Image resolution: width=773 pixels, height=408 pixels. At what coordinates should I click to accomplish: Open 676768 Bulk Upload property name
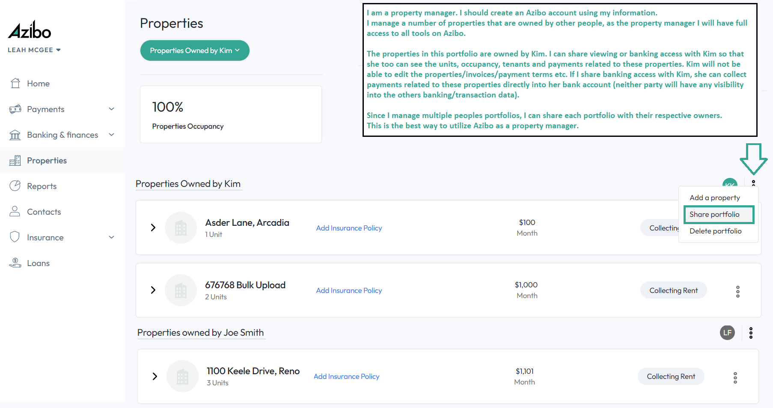pyautogui.click(x=245, y=285)
